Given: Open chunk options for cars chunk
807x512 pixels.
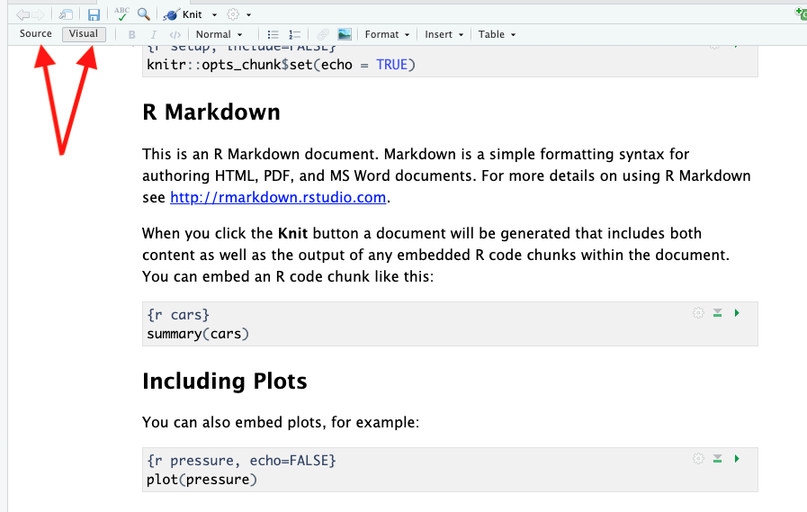Looking at the screenshot, I should [x=698, y=313].
